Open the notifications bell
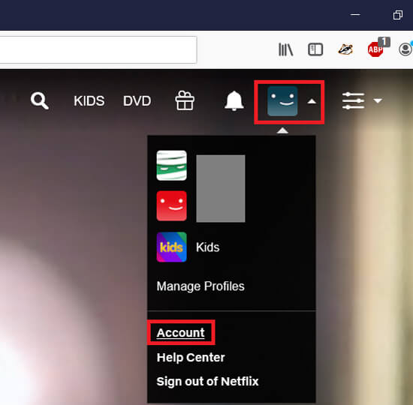The width and height of the screenshot is (413, 405). tap(234, 100)
